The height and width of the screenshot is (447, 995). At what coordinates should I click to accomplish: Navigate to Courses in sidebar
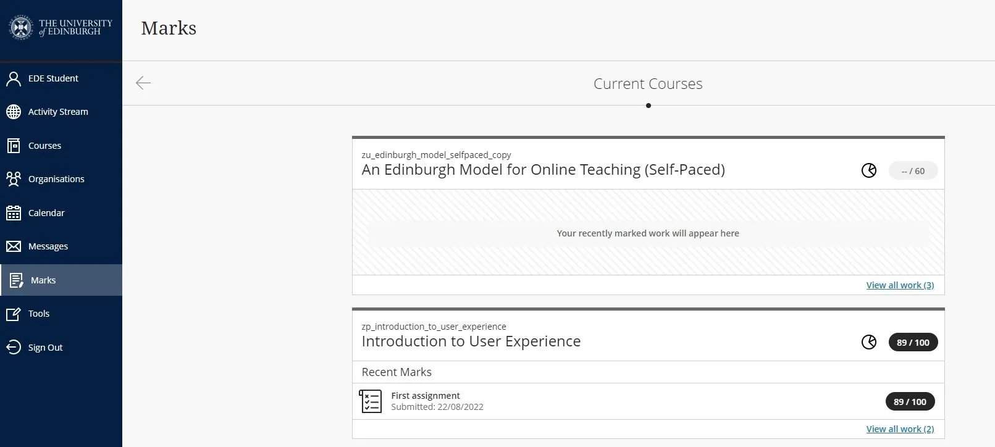tap(61, 146)
